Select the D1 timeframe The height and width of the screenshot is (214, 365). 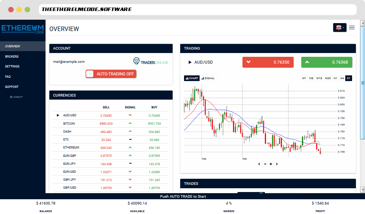[x=348, y=78]
